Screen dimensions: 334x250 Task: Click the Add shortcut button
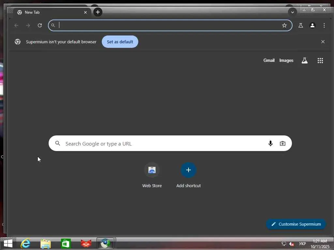coord(188,175)
